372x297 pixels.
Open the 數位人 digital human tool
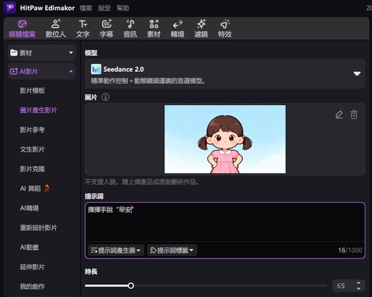click(55, 29)
